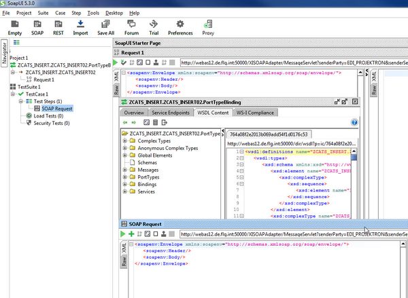Open the Suite menu

tap(43, 13)
